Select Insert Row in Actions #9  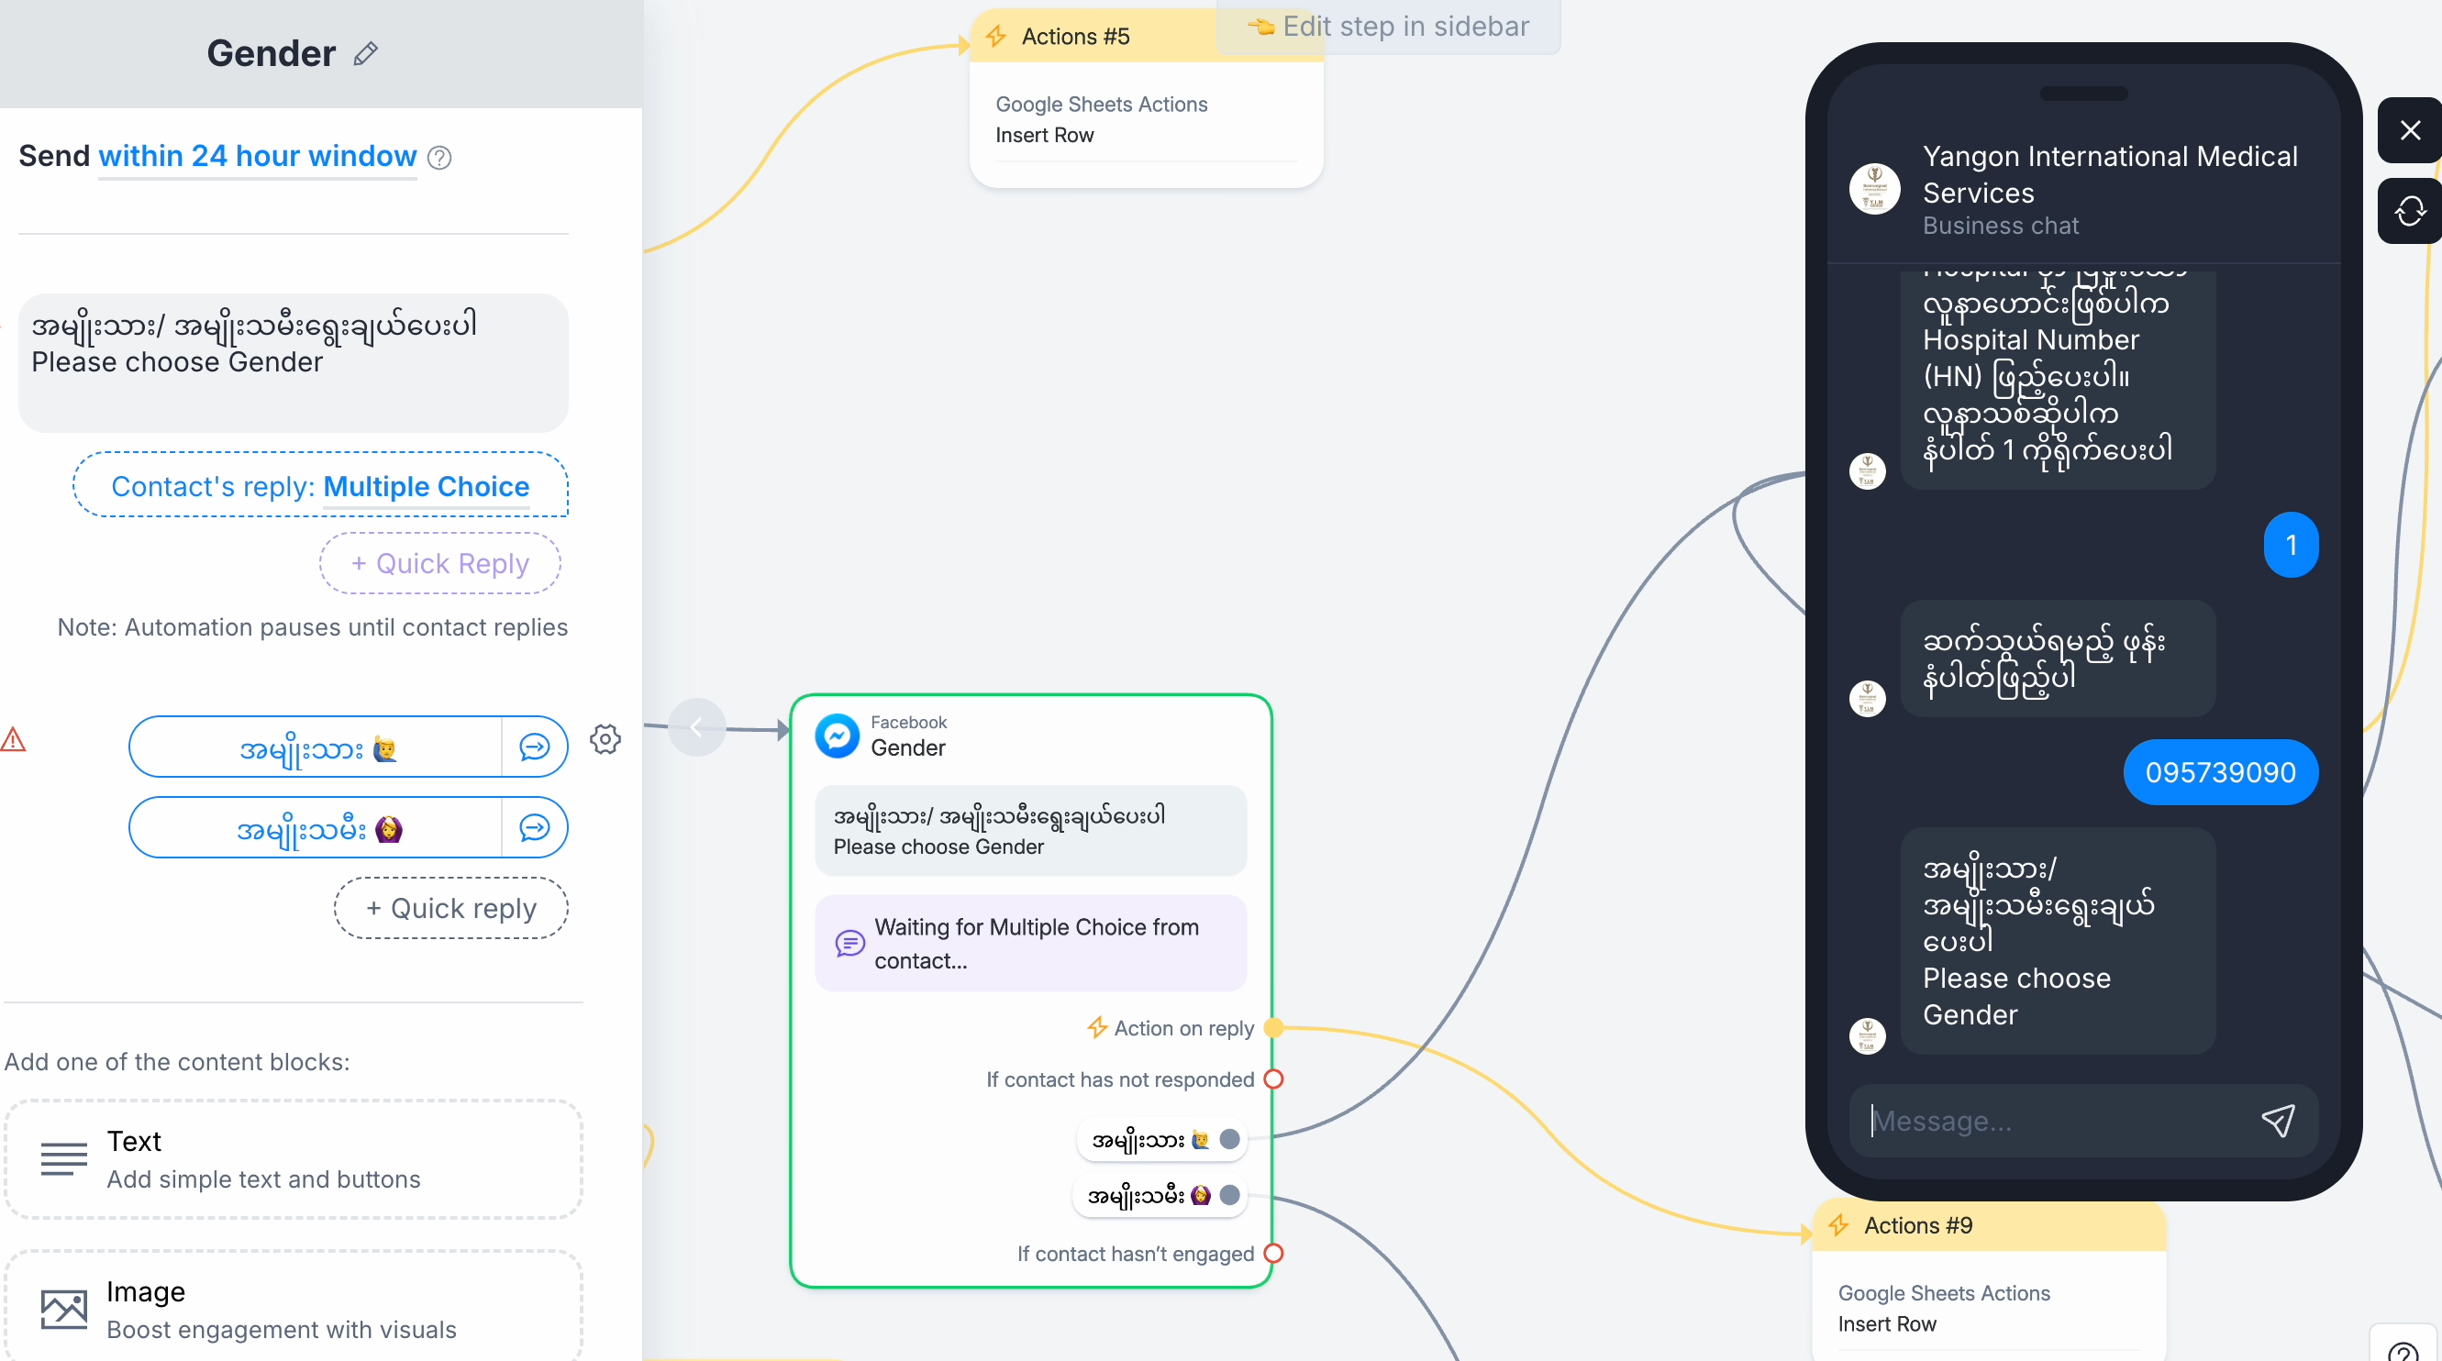coord(1886,1324)
